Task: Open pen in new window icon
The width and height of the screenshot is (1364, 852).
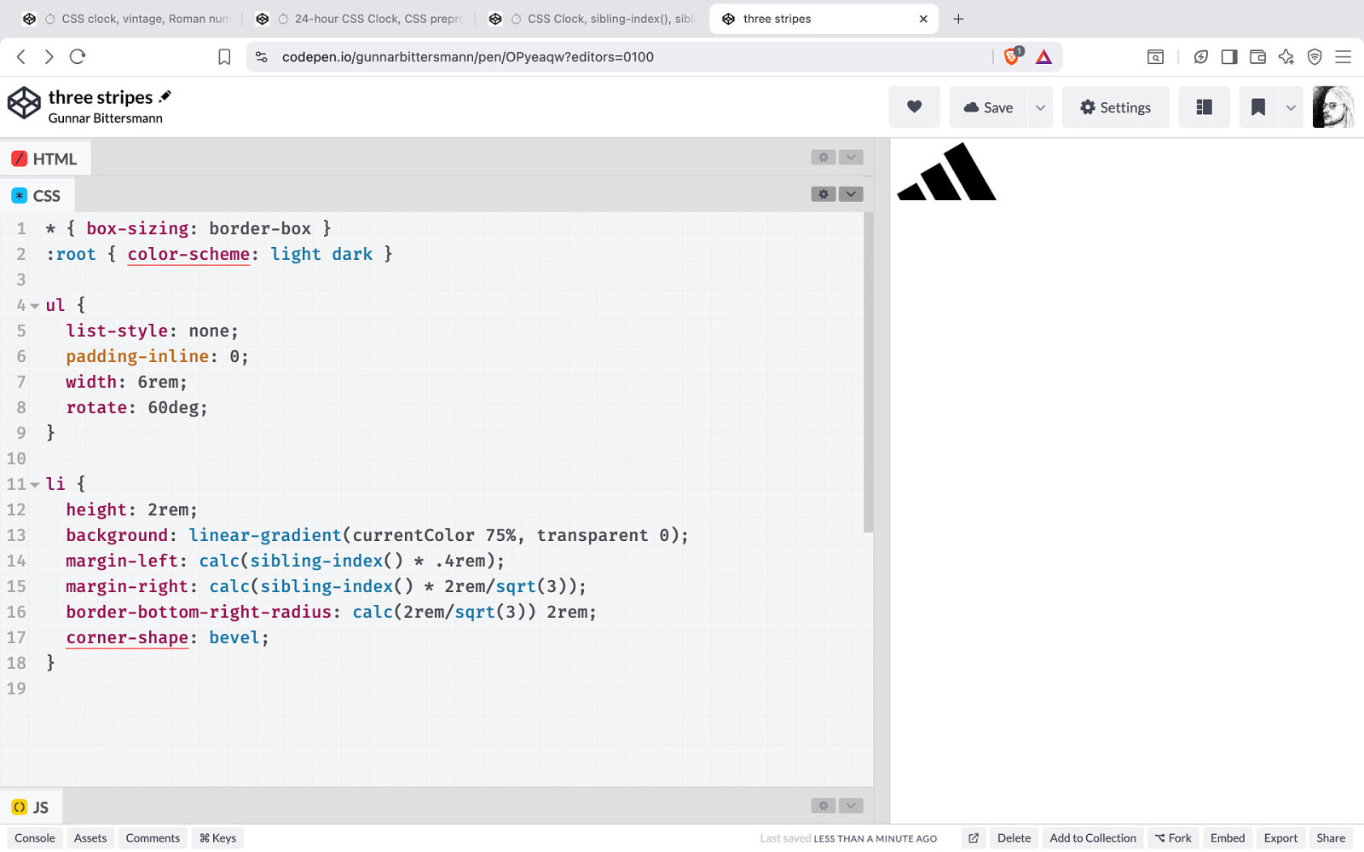Action: (x=974, y=838)
